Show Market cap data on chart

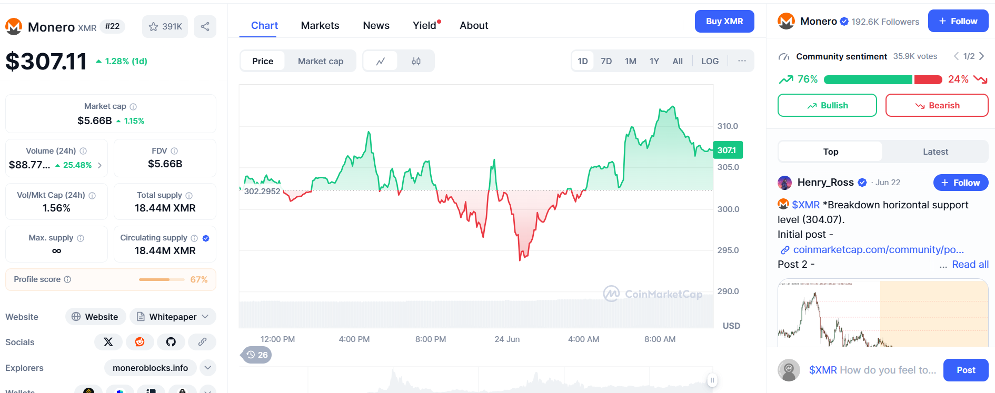[x=321, y=61]
